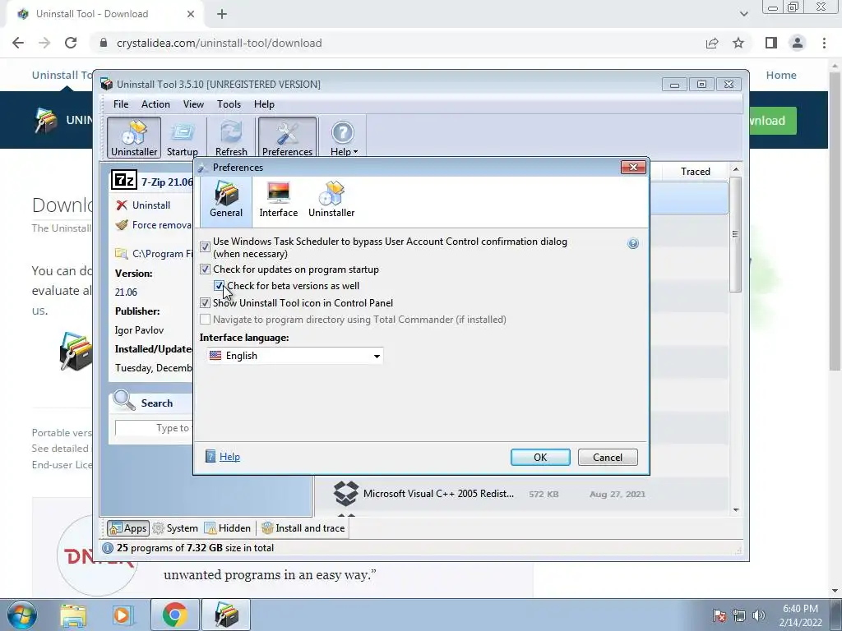Open the Tools menu
The image size is (842, 631).
click(229, 104)
